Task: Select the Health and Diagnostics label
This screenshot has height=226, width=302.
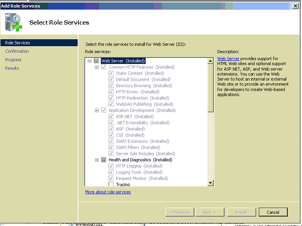Action: [x=140, y=160]
